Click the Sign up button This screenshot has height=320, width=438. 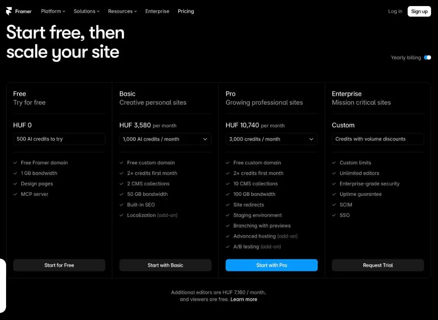point(419,11)
